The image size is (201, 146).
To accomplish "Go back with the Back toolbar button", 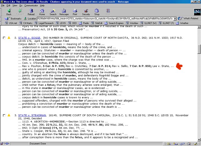I will pyautogui.click(x=9, y=12).
